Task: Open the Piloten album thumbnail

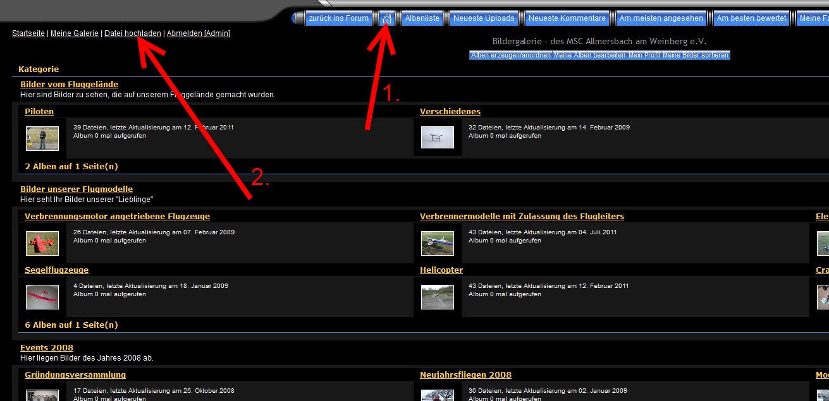Action: point(42,138)
